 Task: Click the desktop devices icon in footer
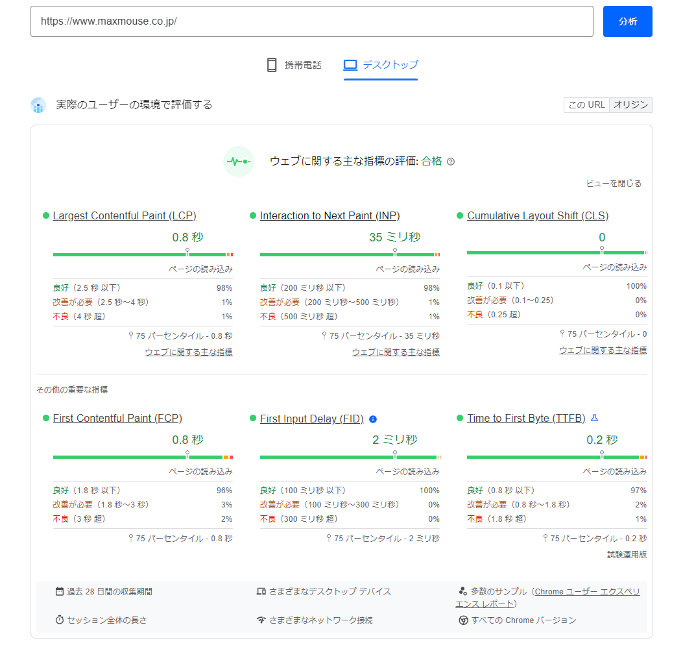pyautogui.click(x=261, y=592)
